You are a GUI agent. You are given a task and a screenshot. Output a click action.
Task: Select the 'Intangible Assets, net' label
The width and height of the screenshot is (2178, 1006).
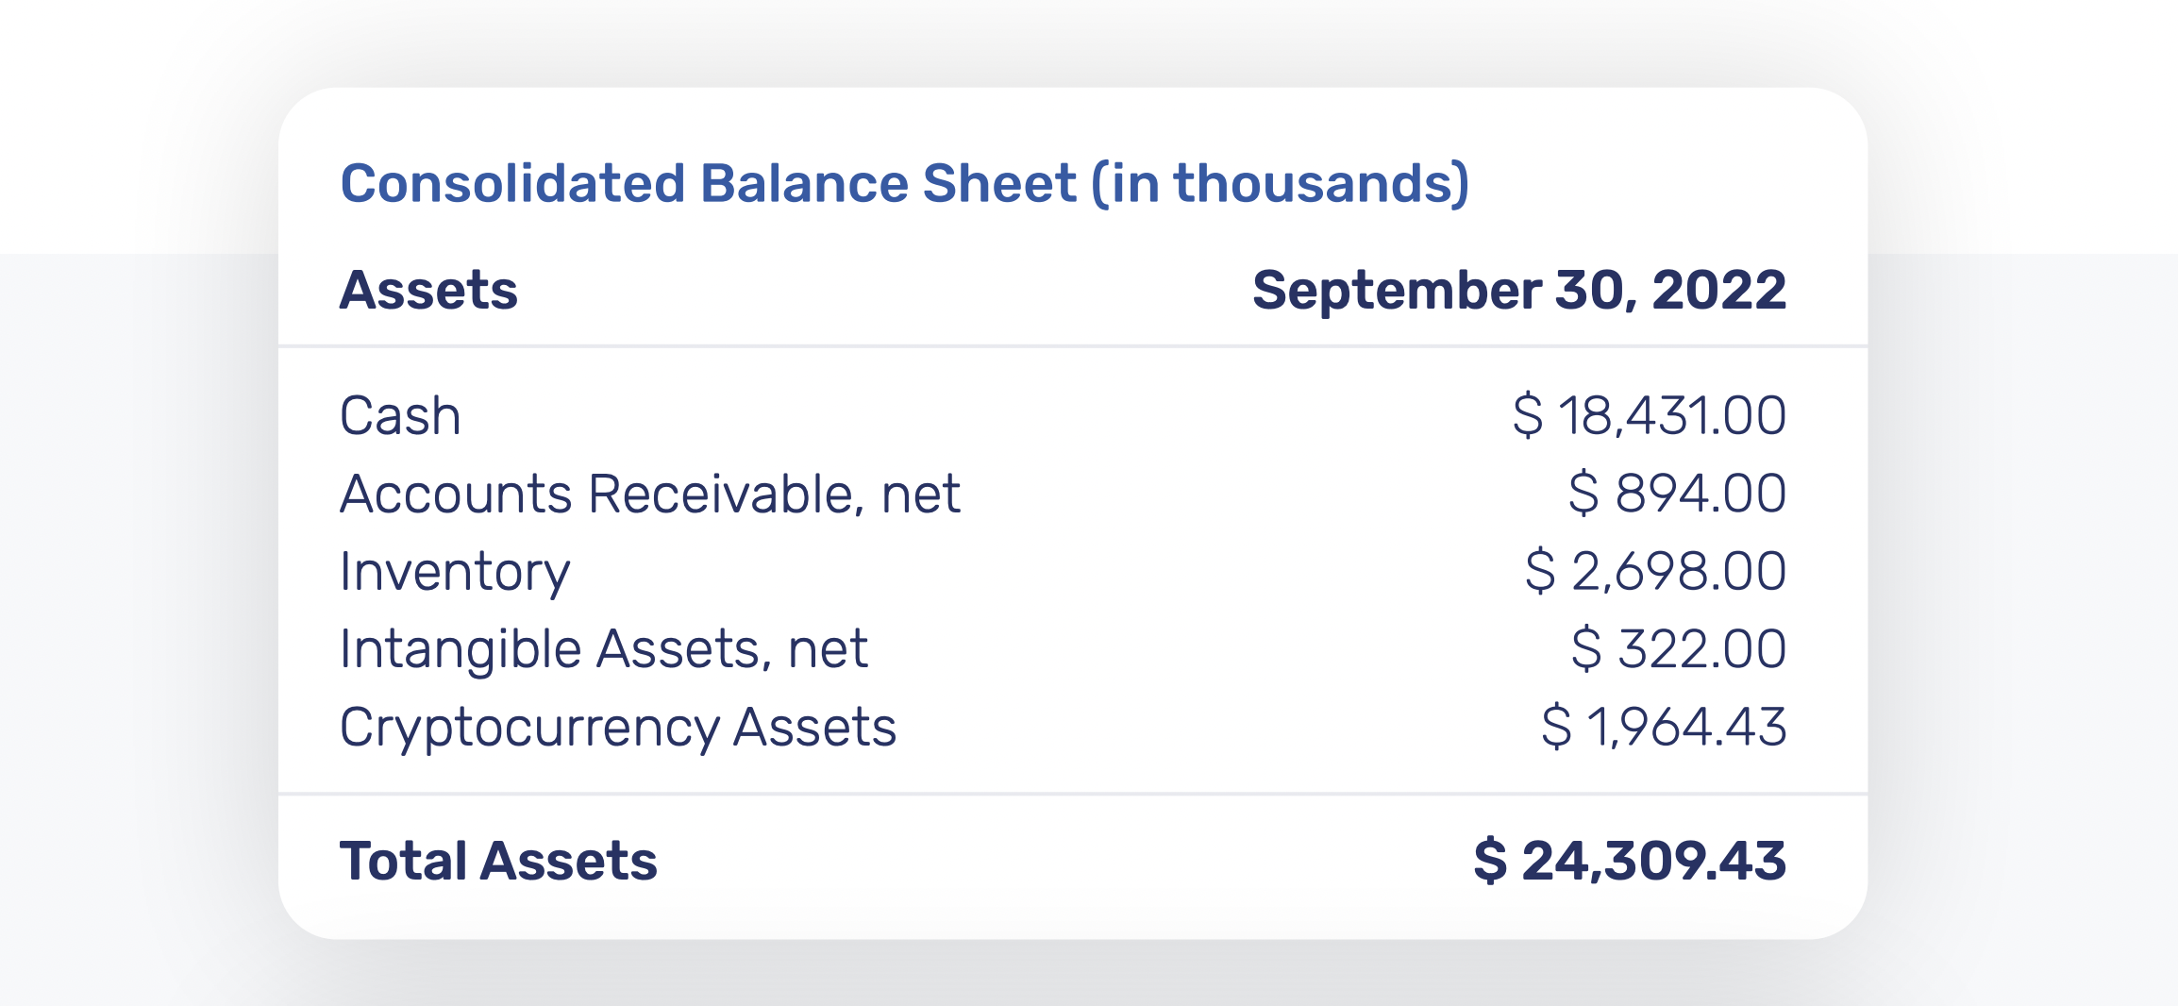point(603,649)
